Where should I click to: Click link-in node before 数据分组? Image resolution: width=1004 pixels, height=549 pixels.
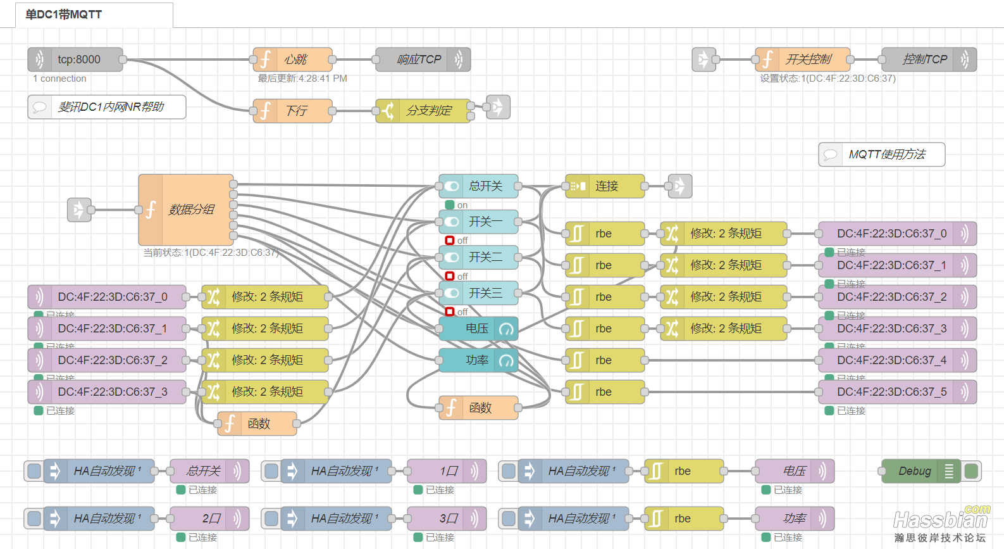[79, 210]
